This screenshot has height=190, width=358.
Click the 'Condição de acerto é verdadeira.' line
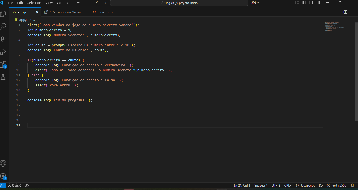(84, 65)
